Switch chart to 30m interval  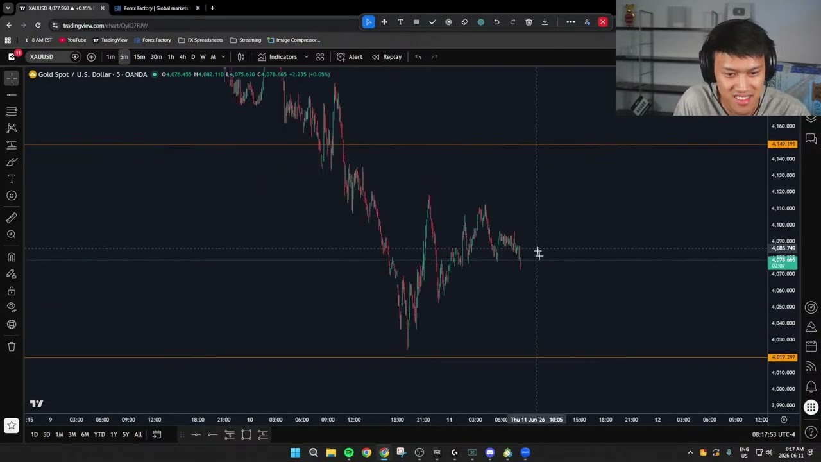(156, 56)
